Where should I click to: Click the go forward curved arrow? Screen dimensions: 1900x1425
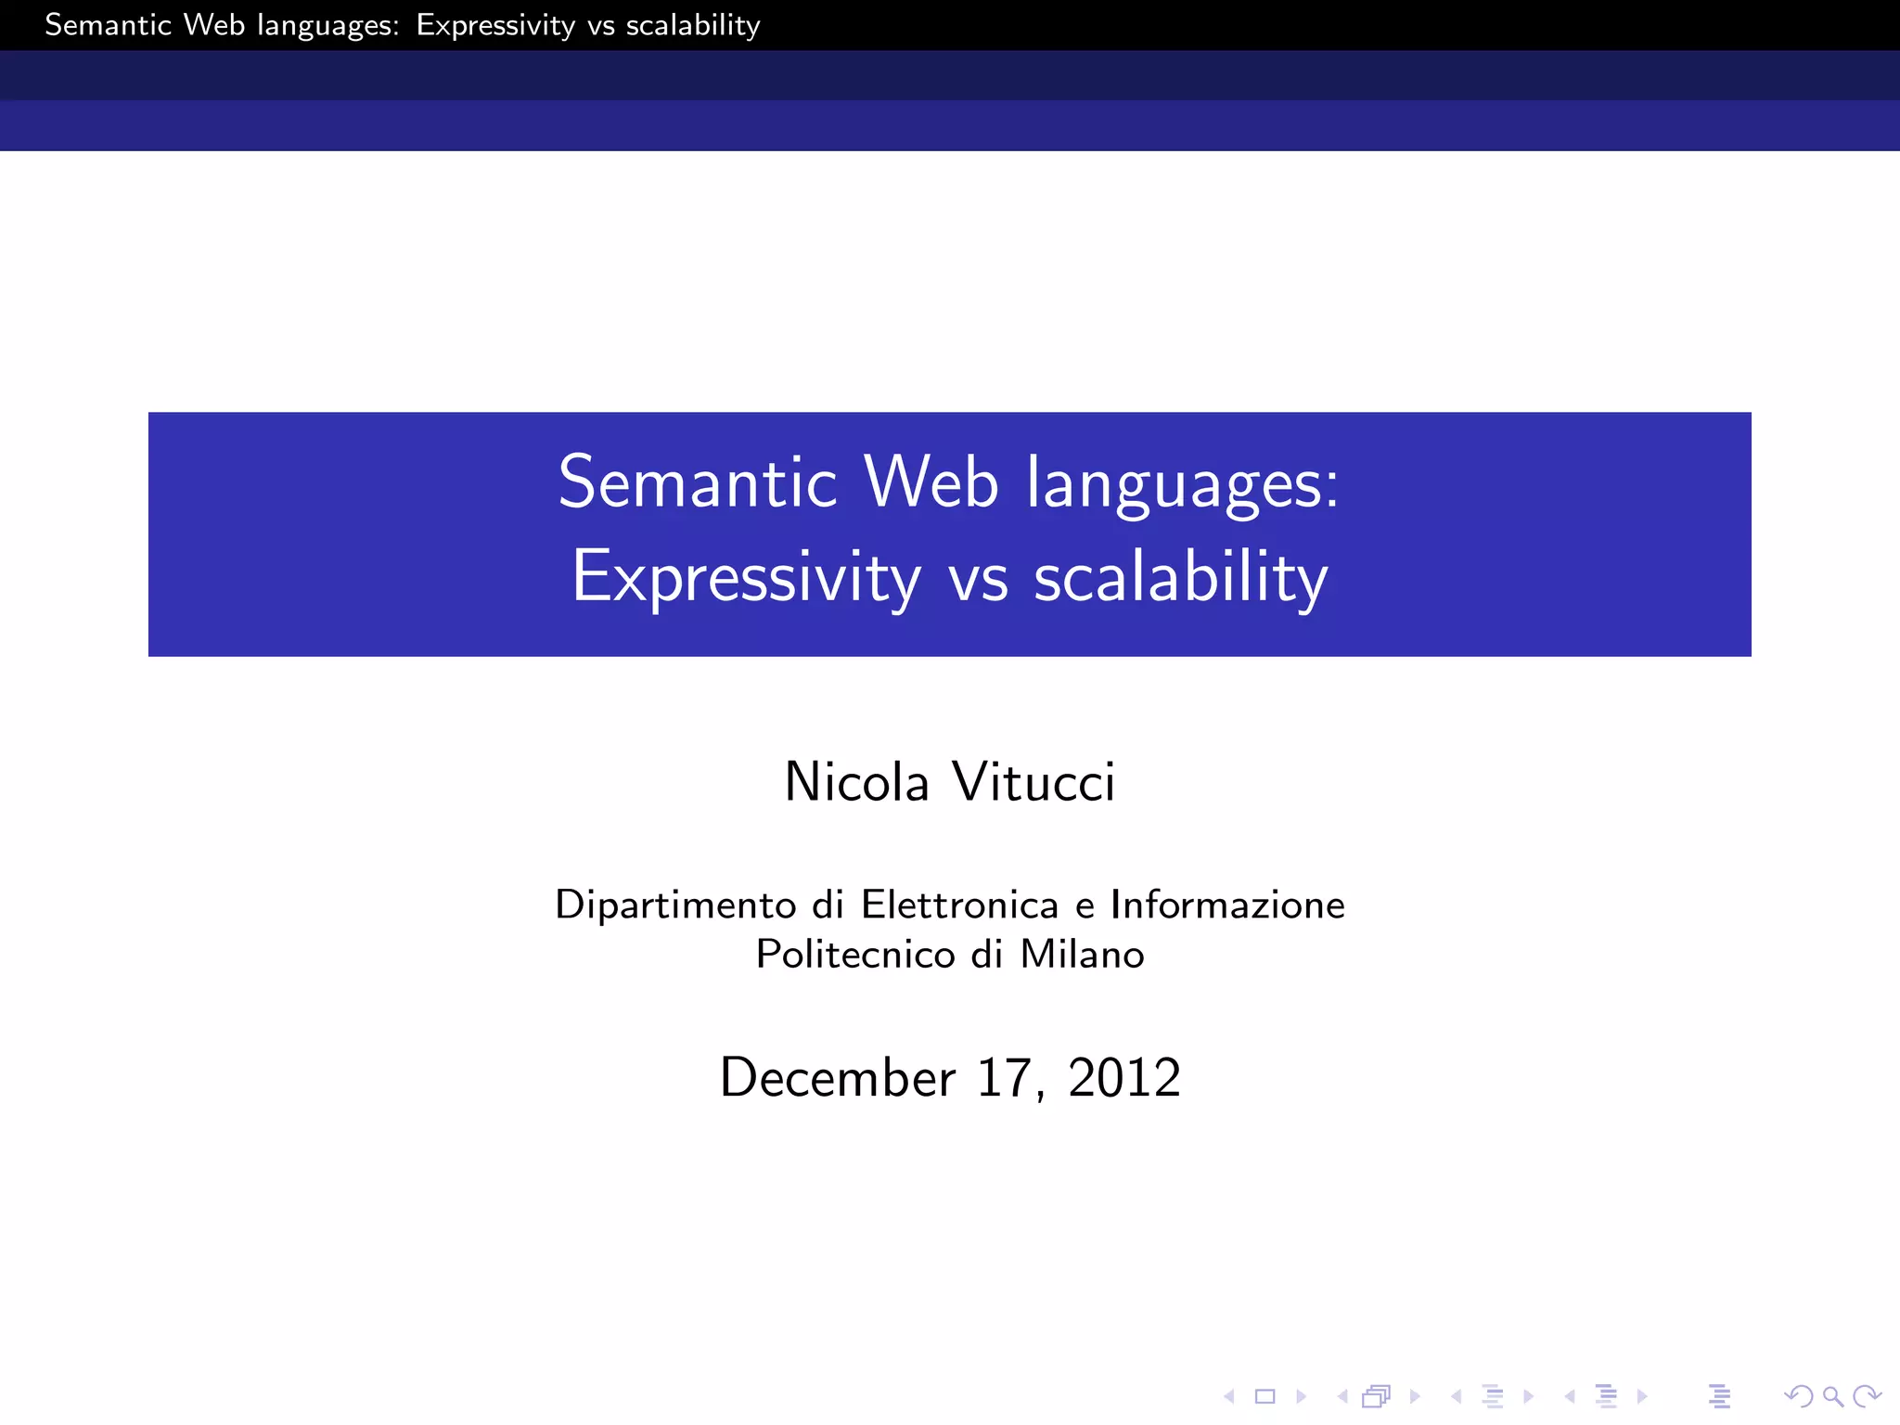(x=1867, y=1396)
